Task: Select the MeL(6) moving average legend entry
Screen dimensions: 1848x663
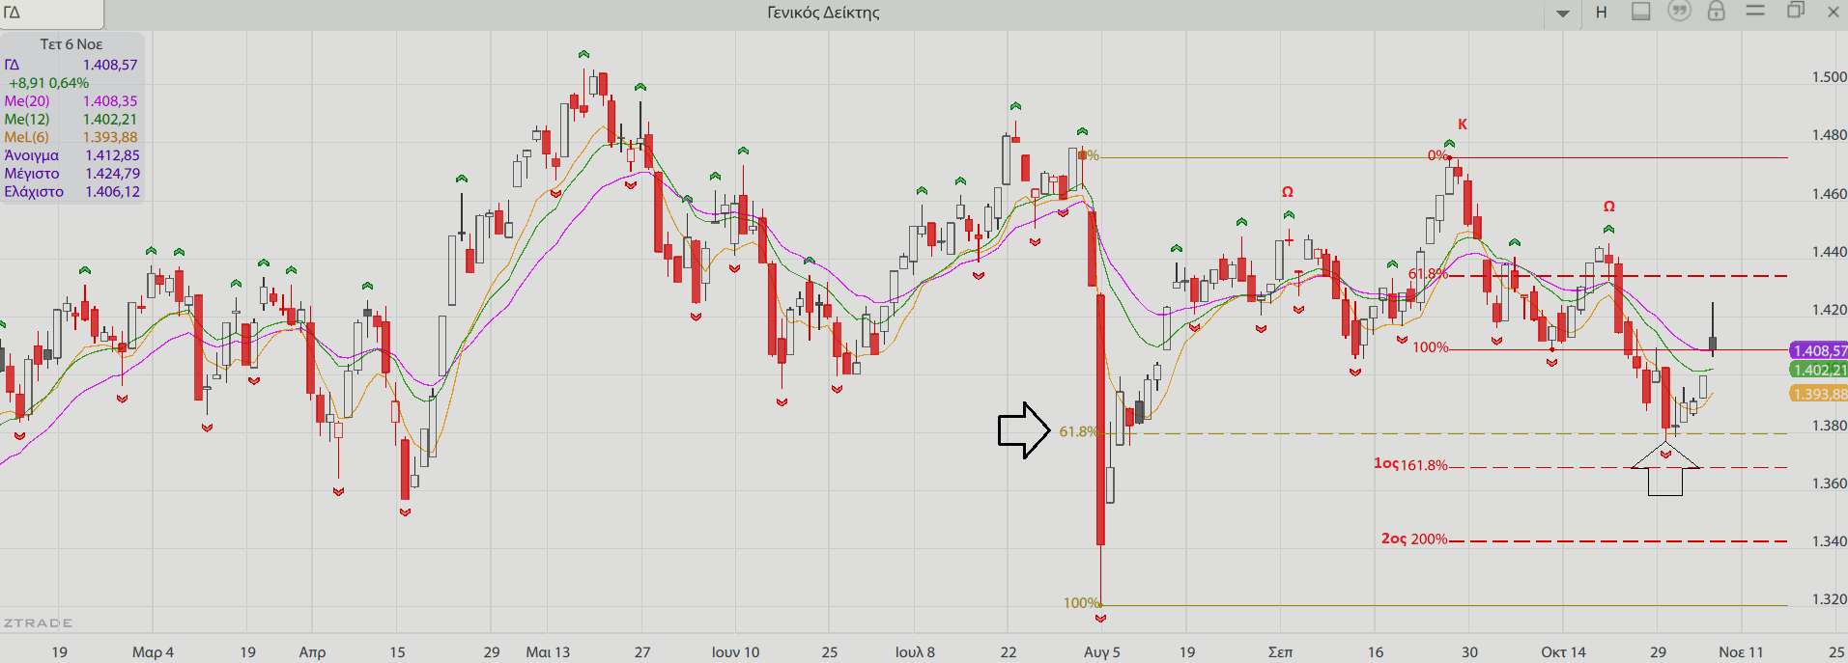Action: pyautogui.click(x=71, y=137)
